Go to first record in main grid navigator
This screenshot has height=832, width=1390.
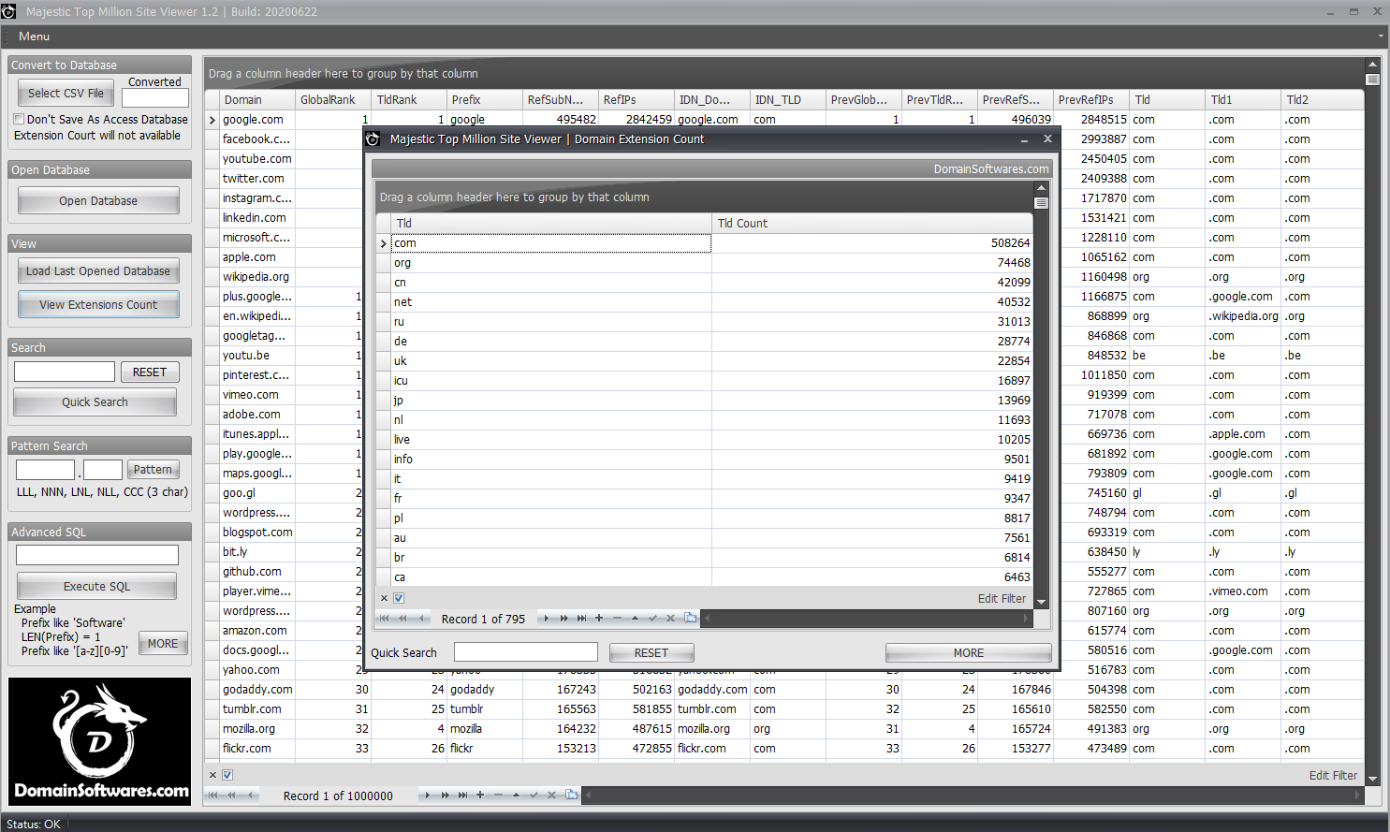tap(213, 796)
